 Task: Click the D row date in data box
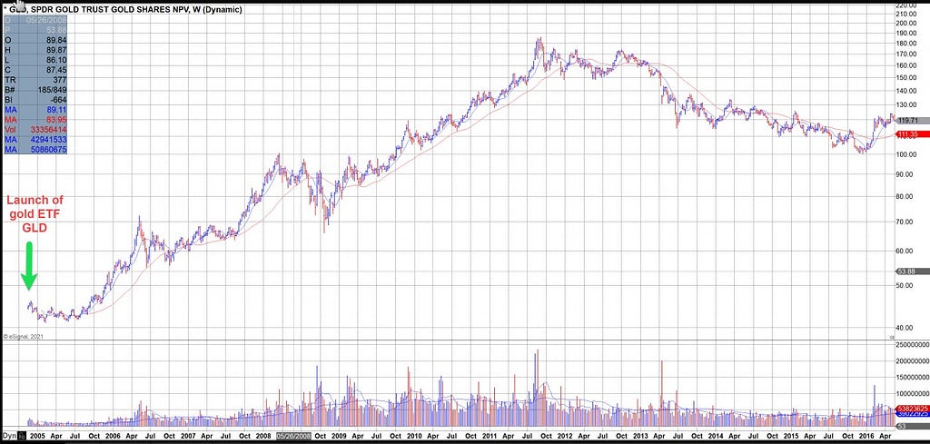click(x=47, y=20)
